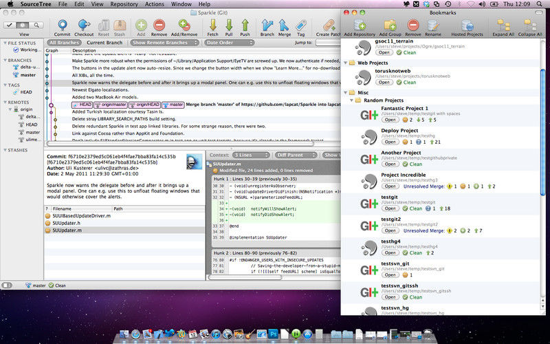Open the Window menu
The height and width of the screenshot is (344, 550).
click(181, 4)
